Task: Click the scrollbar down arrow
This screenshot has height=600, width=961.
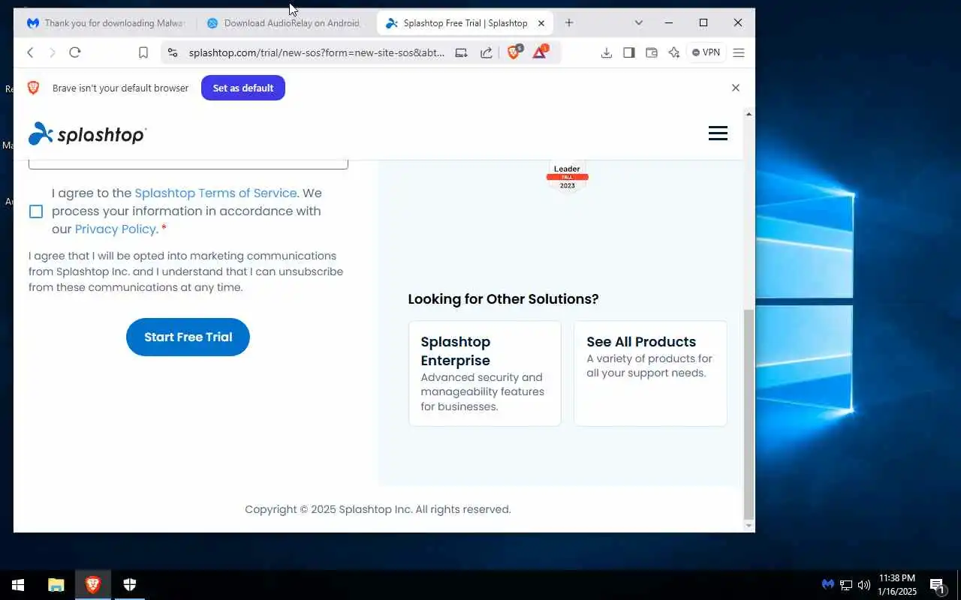Action: pyautogui.click(x=749, y=526)
